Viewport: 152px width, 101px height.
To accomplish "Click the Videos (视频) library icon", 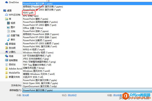I will 9,23.
